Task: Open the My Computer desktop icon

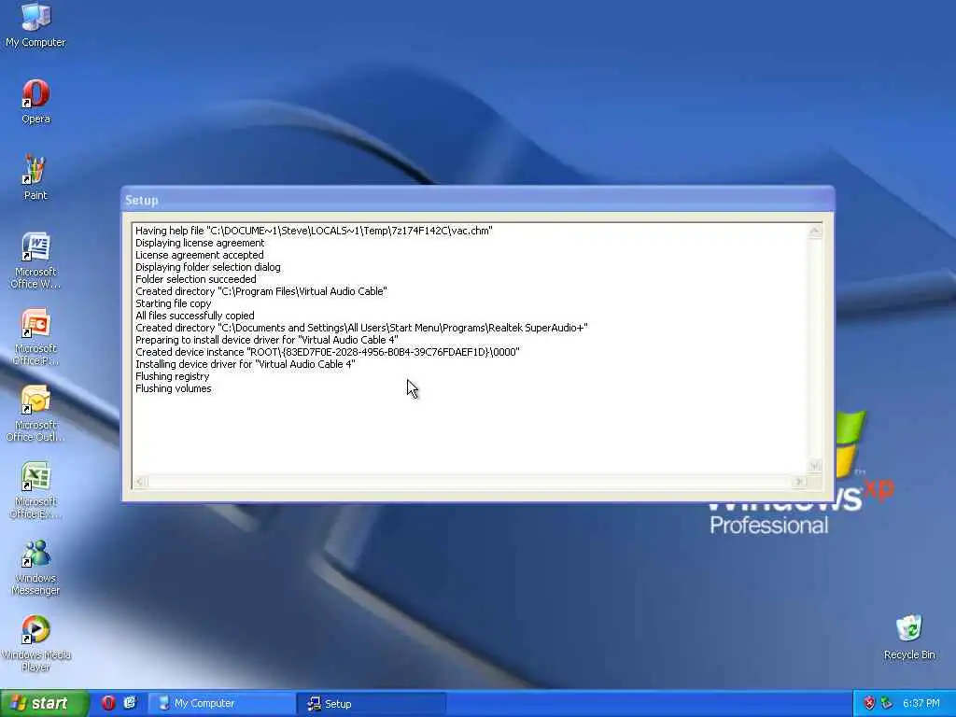Action: (x=35, y=24)
